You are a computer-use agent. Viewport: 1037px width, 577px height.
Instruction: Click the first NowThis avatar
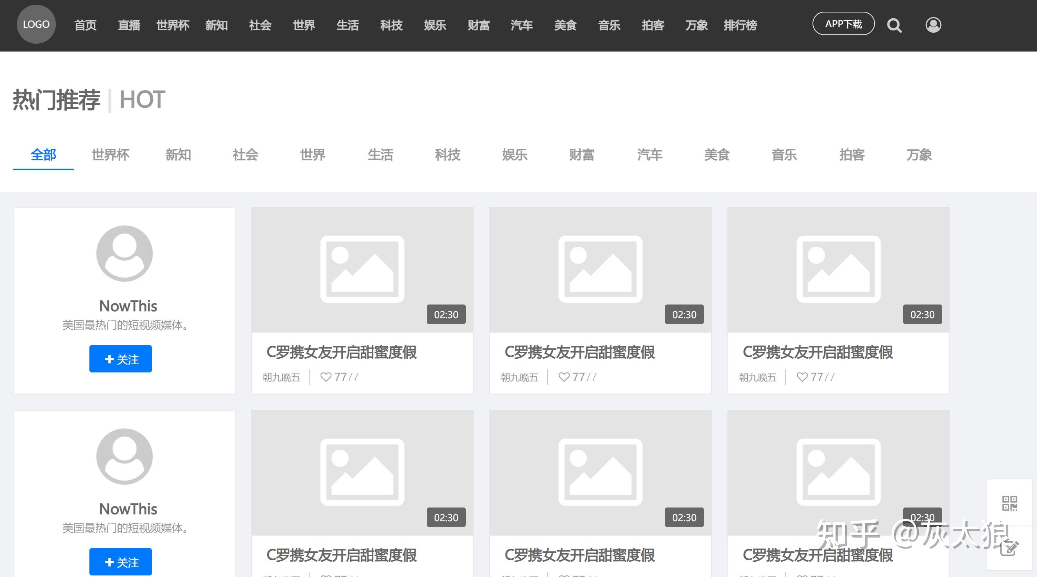coord(125,253)
